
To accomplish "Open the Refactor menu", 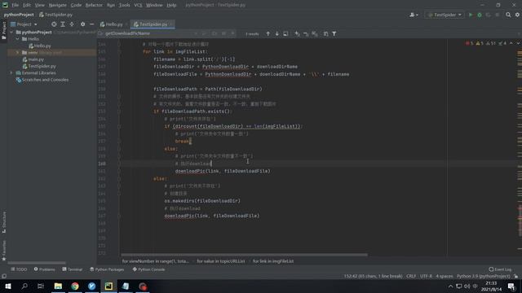I will coord(94,5).
